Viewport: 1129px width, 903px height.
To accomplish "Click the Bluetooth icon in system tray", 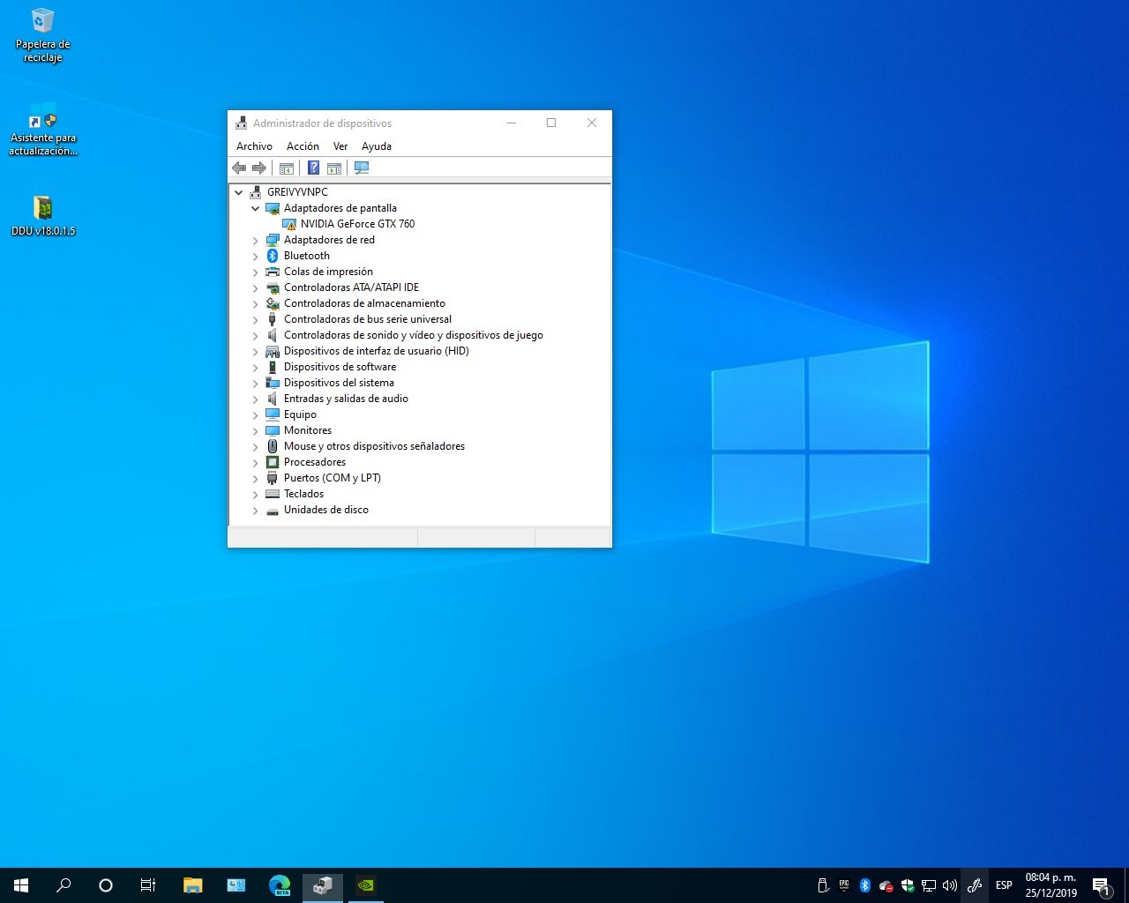I will point(865,885).
